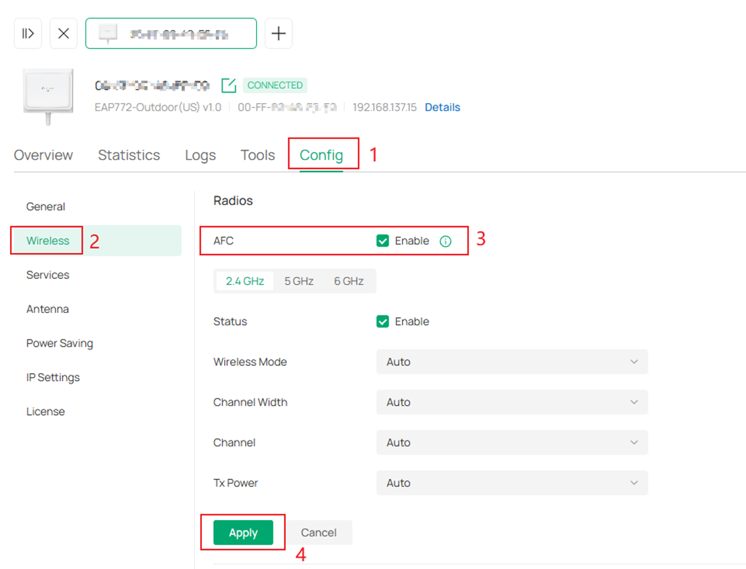Select the device tab at the top
The width and height of the screenshot is (746, 569).
coord(171,34)
